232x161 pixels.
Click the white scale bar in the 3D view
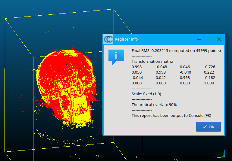(x=175, y=156)
